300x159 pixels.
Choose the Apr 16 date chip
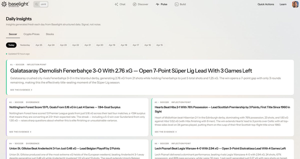click(148, 45)
